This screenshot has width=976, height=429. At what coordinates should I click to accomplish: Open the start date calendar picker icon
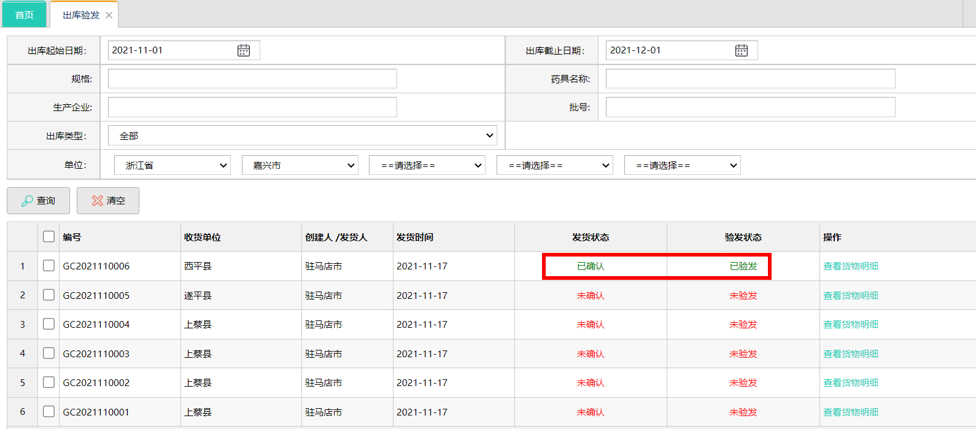244,50
